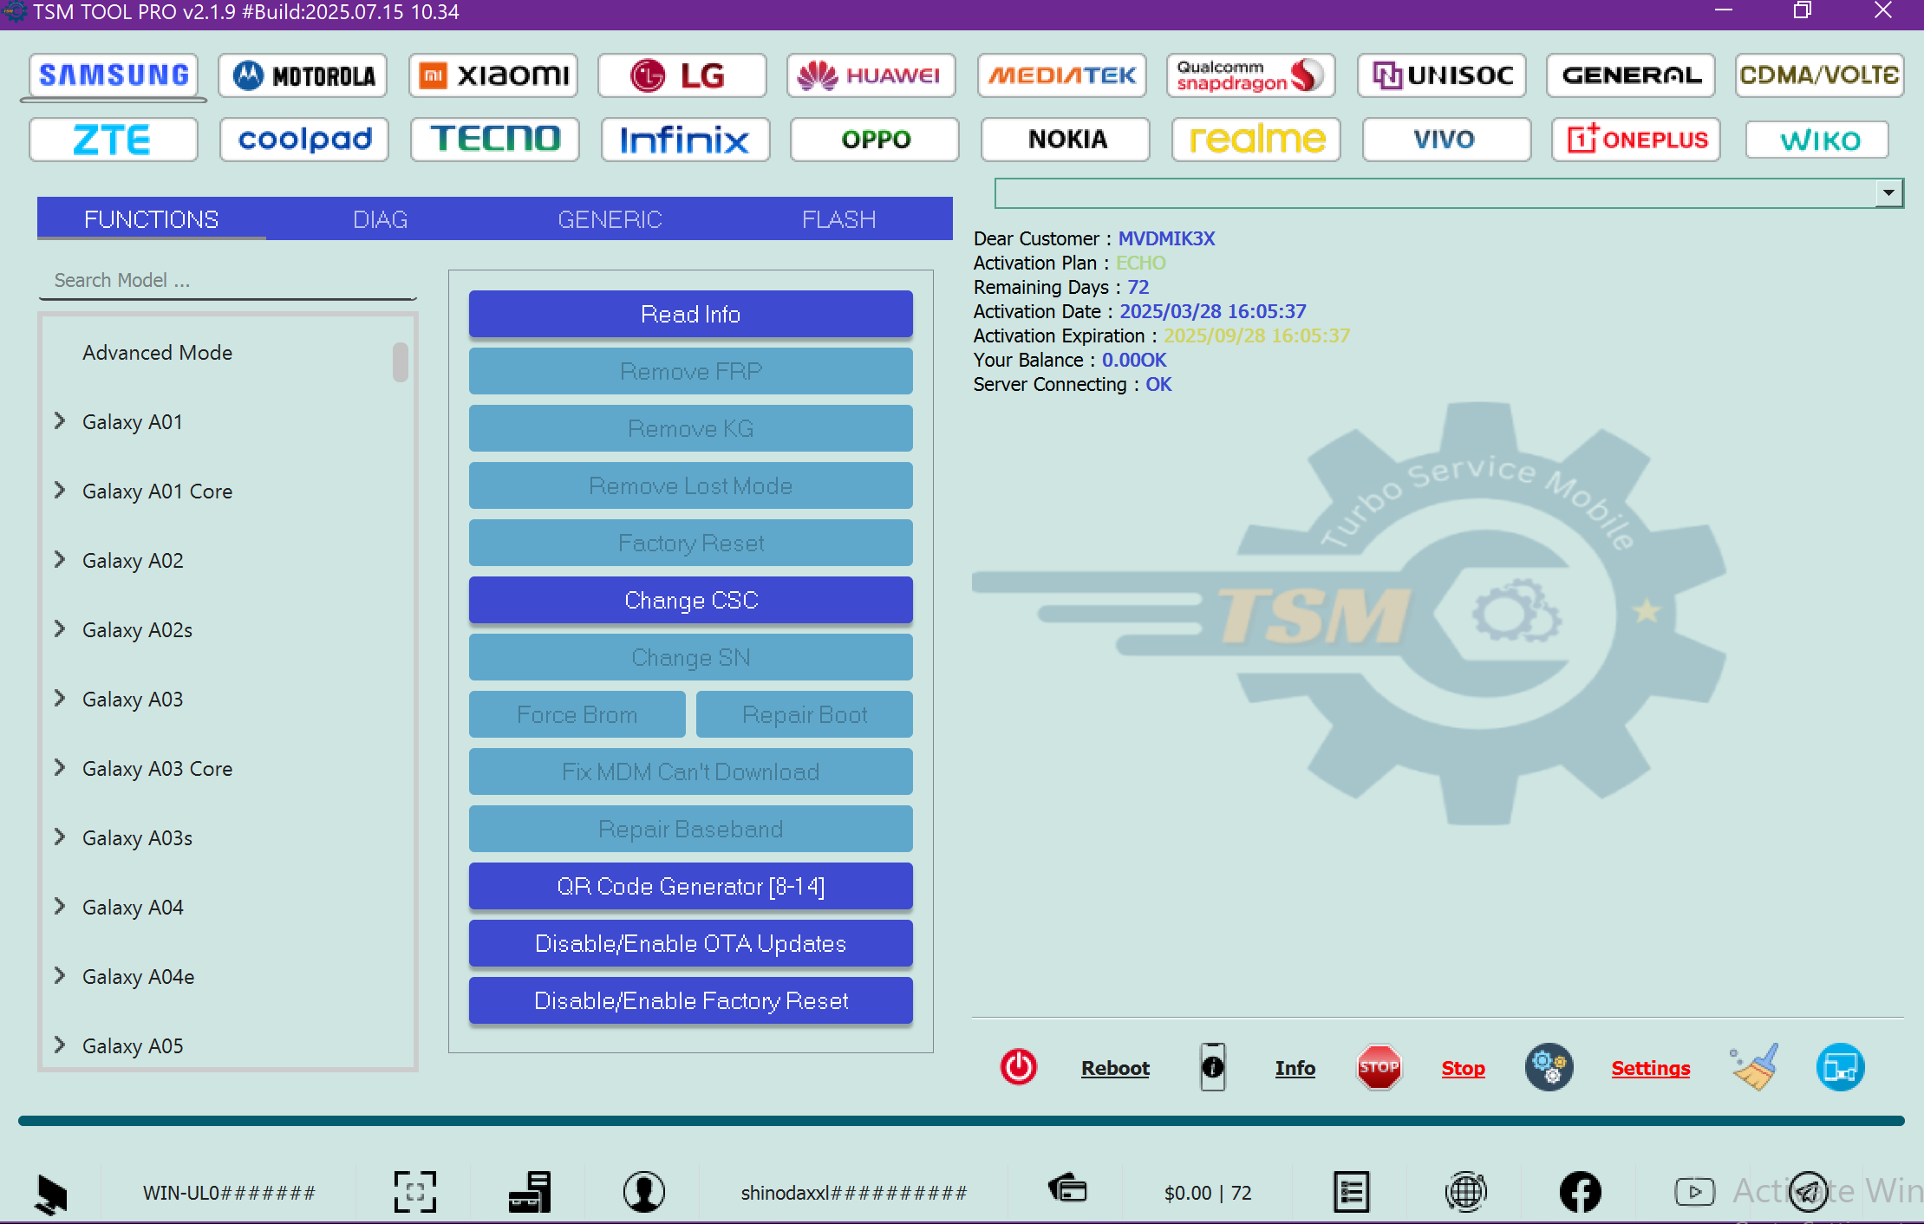Expand the Galaxy A01 tree item
This screenshot has height=1224, width=1924.
pos(60,421)
